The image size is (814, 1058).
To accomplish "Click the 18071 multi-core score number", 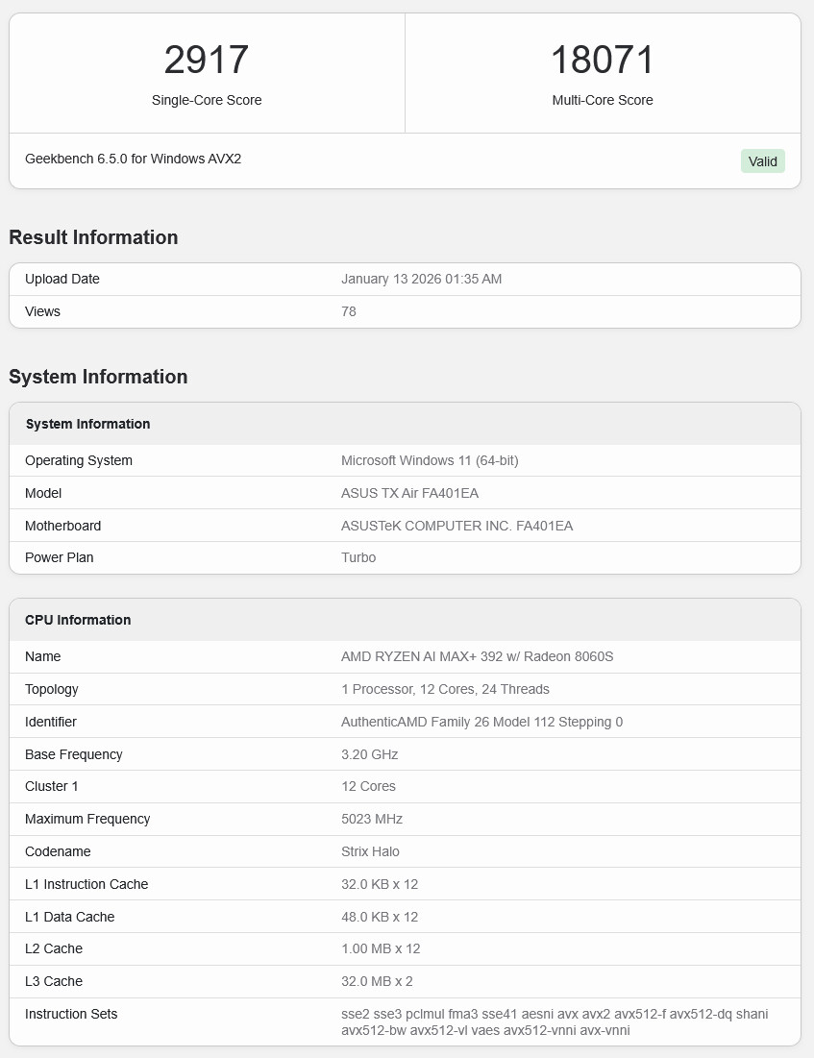I will click(602, 60).
